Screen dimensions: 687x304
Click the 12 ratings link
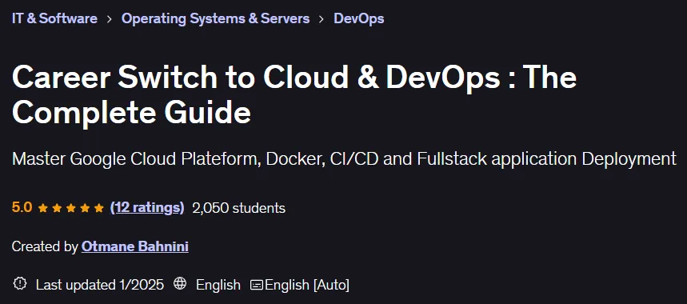pyautogui.click(x=147, y=208)
